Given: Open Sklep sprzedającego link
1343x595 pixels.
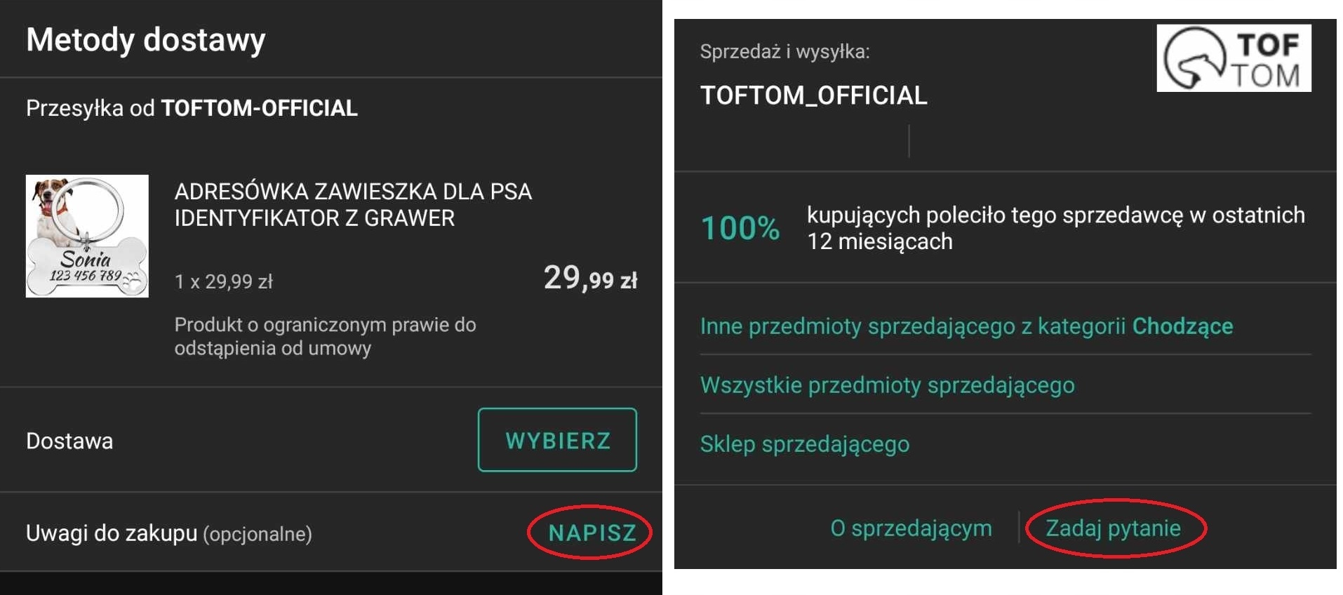Looking at the screenshot, I should coord(804,444).
